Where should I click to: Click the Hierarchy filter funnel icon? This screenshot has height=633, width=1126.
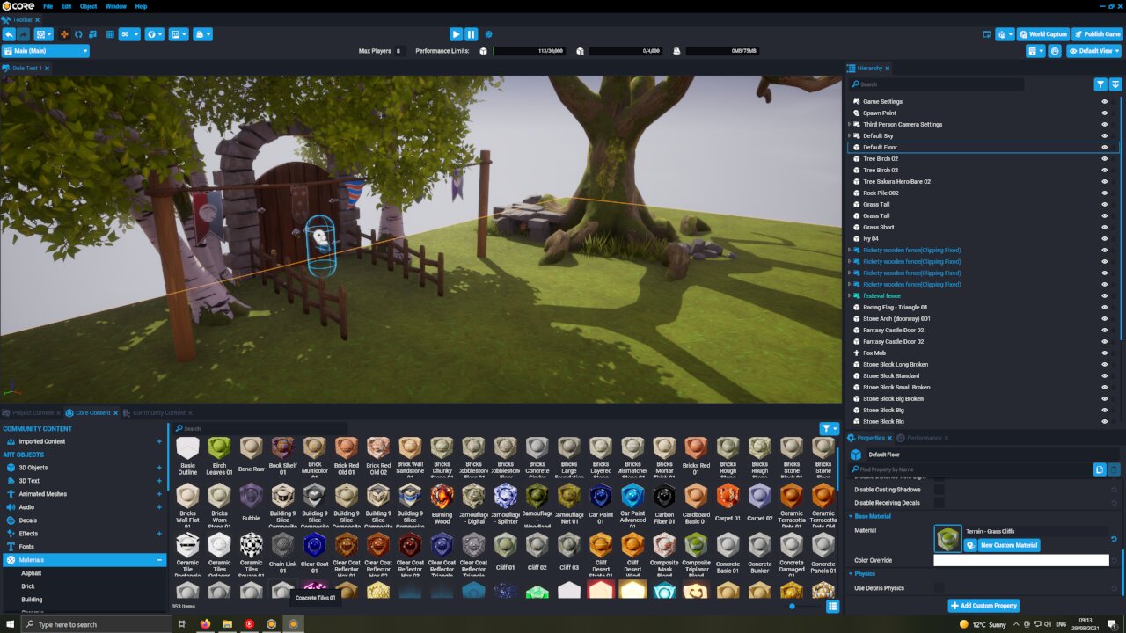click(x=1100, y=84)
